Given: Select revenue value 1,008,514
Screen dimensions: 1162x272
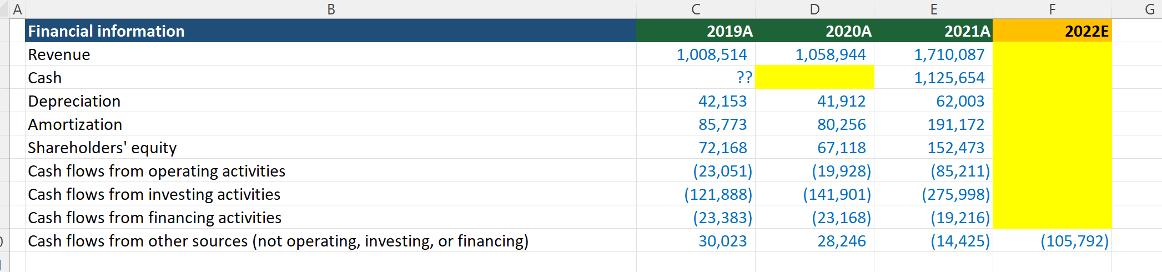Looking at the screenshot, I should pyautogui.click(x=696, y=54).
